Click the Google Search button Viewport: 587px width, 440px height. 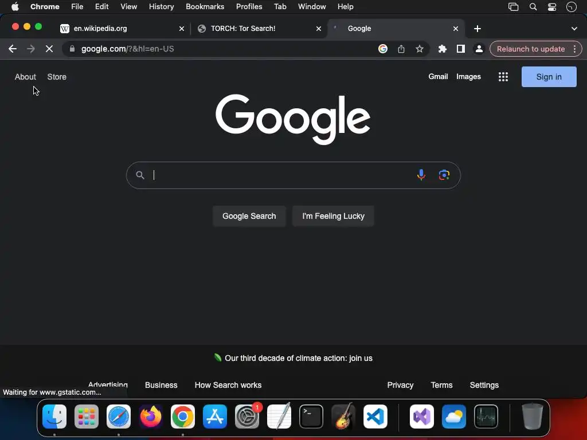249,216
